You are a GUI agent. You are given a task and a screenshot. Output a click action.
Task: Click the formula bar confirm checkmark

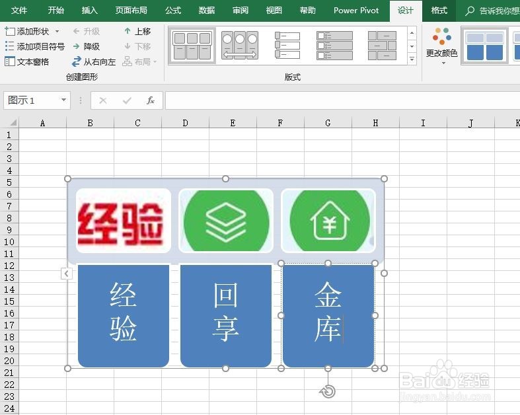[x=127, y=100]
